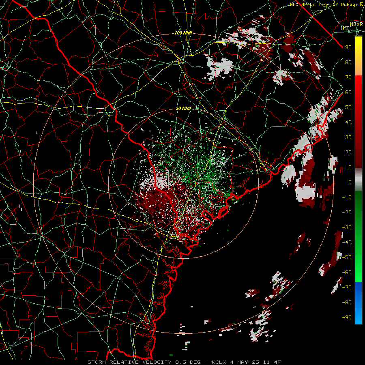Screen dimensions: 365x365
Task: Select the "80" value on the velocity scale
Action: pyautogui.click(x=348, y=62)
